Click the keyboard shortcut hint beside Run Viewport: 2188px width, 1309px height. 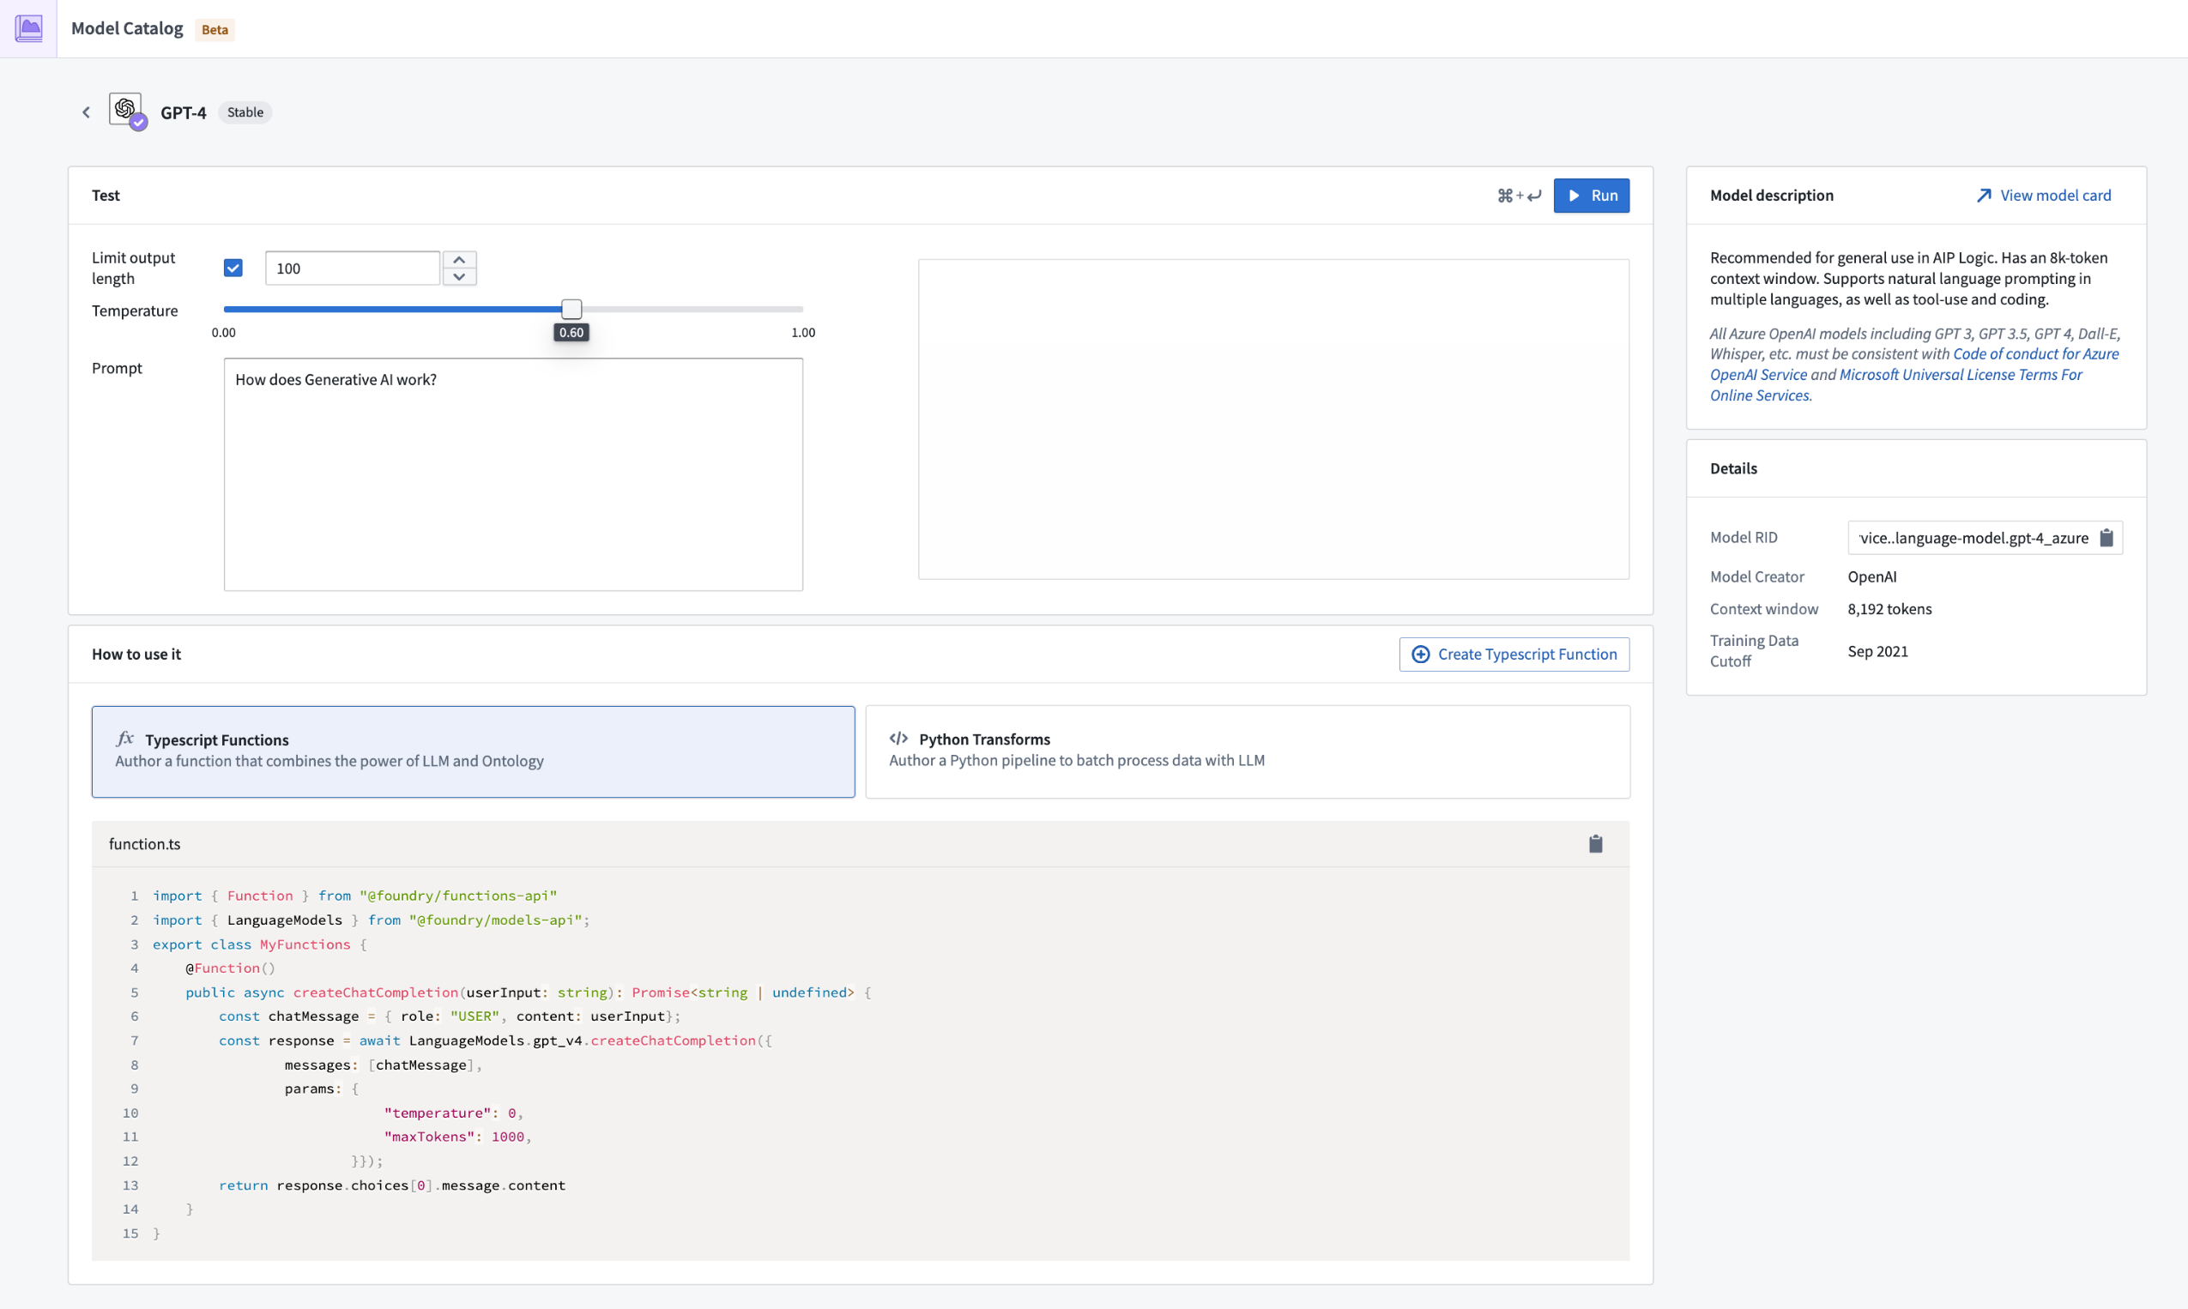point(1520,195)
